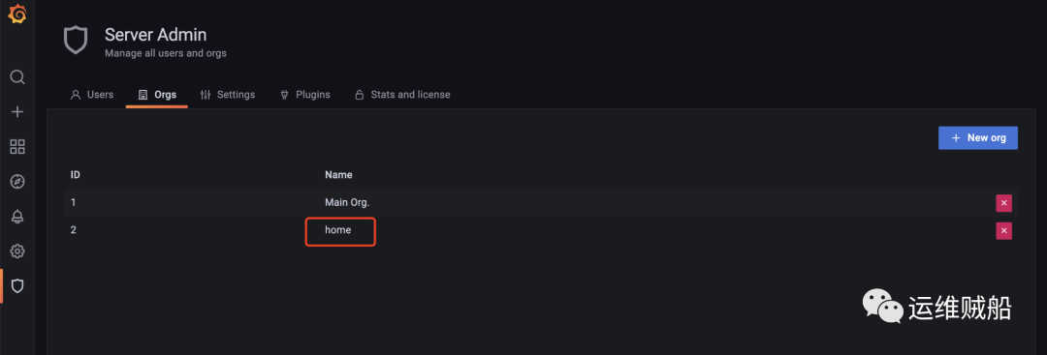Open the Settings tab
This screenshot has width=1047, height=355.
pos(228,95)
